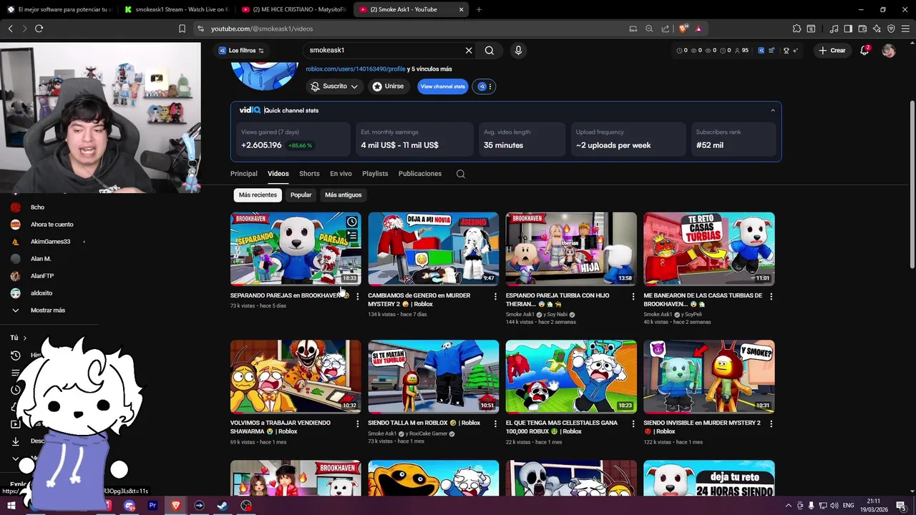Collapse the vidIQ Quick channel stats panel
The image size is (916, 515).
[772, 110]
